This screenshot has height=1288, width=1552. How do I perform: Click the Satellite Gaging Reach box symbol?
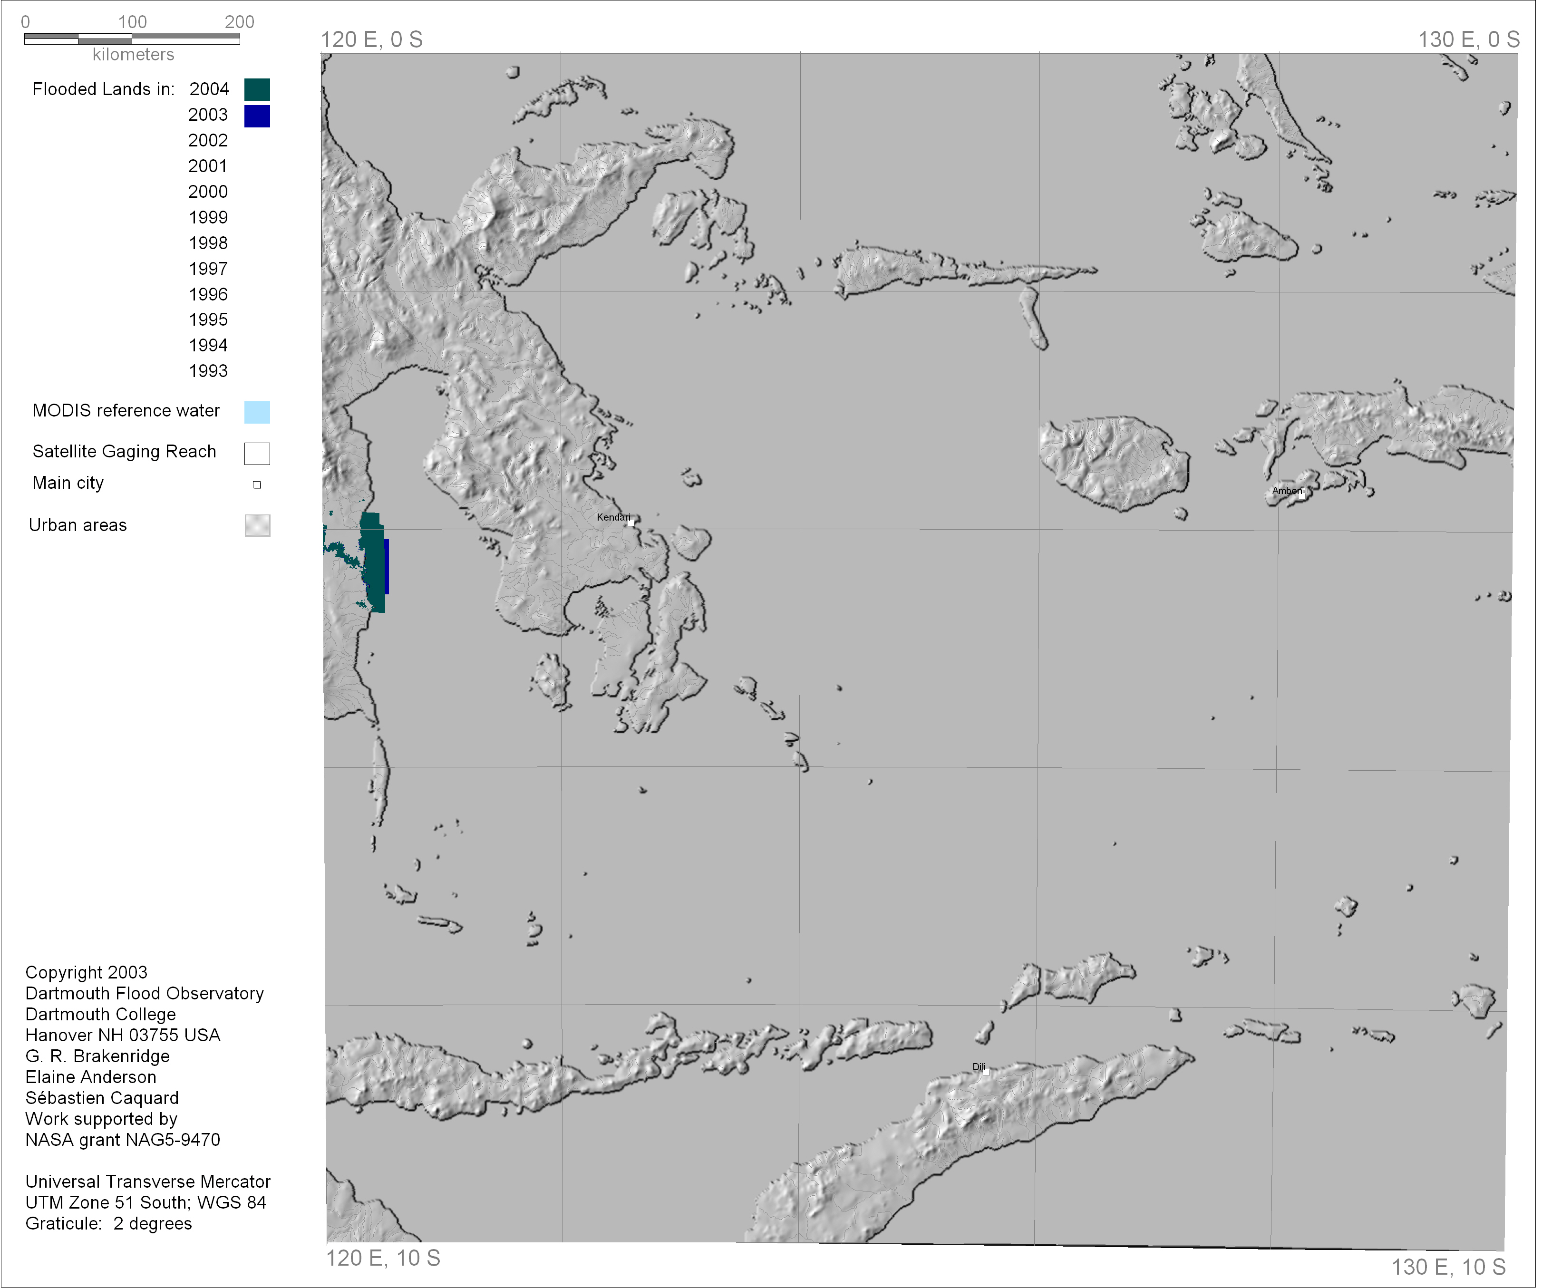coord(256,453)
